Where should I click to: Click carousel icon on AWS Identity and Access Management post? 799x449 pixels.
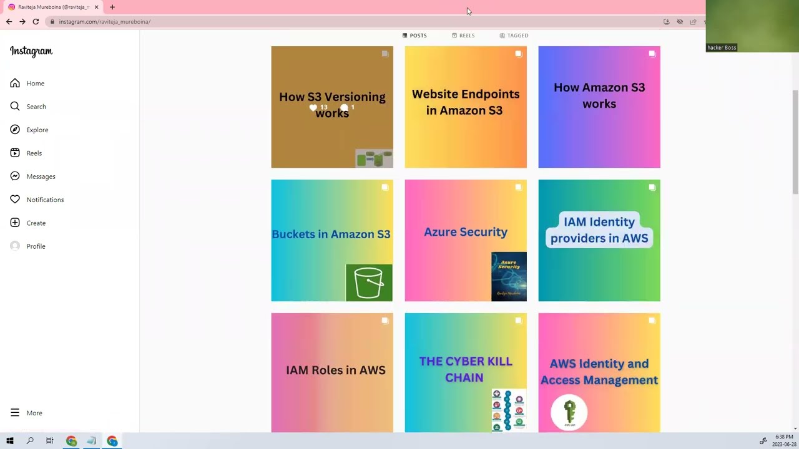pyautogui.click(x=652, y=321)
